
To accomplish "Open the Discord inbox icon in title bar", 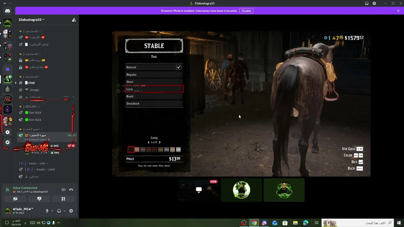I will tap(367, 3).
